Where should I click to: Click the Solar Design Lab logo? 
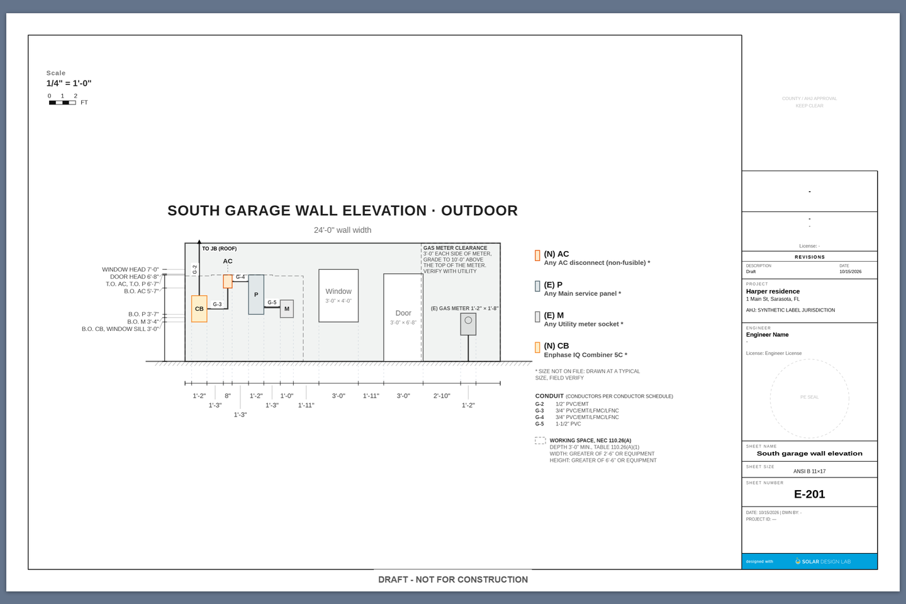pos(823,561)
